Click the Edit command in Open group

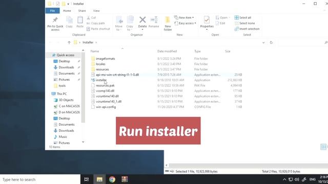220,24
